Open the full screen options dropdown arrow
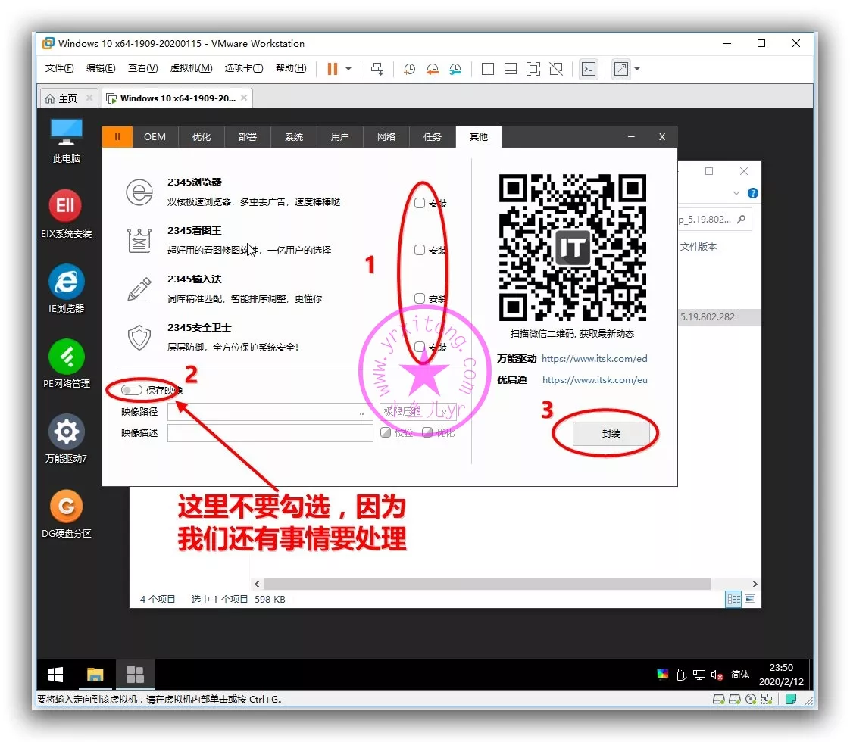Viewport: 850px width, 742px height. pyautogui.click(x=637, y=69)
